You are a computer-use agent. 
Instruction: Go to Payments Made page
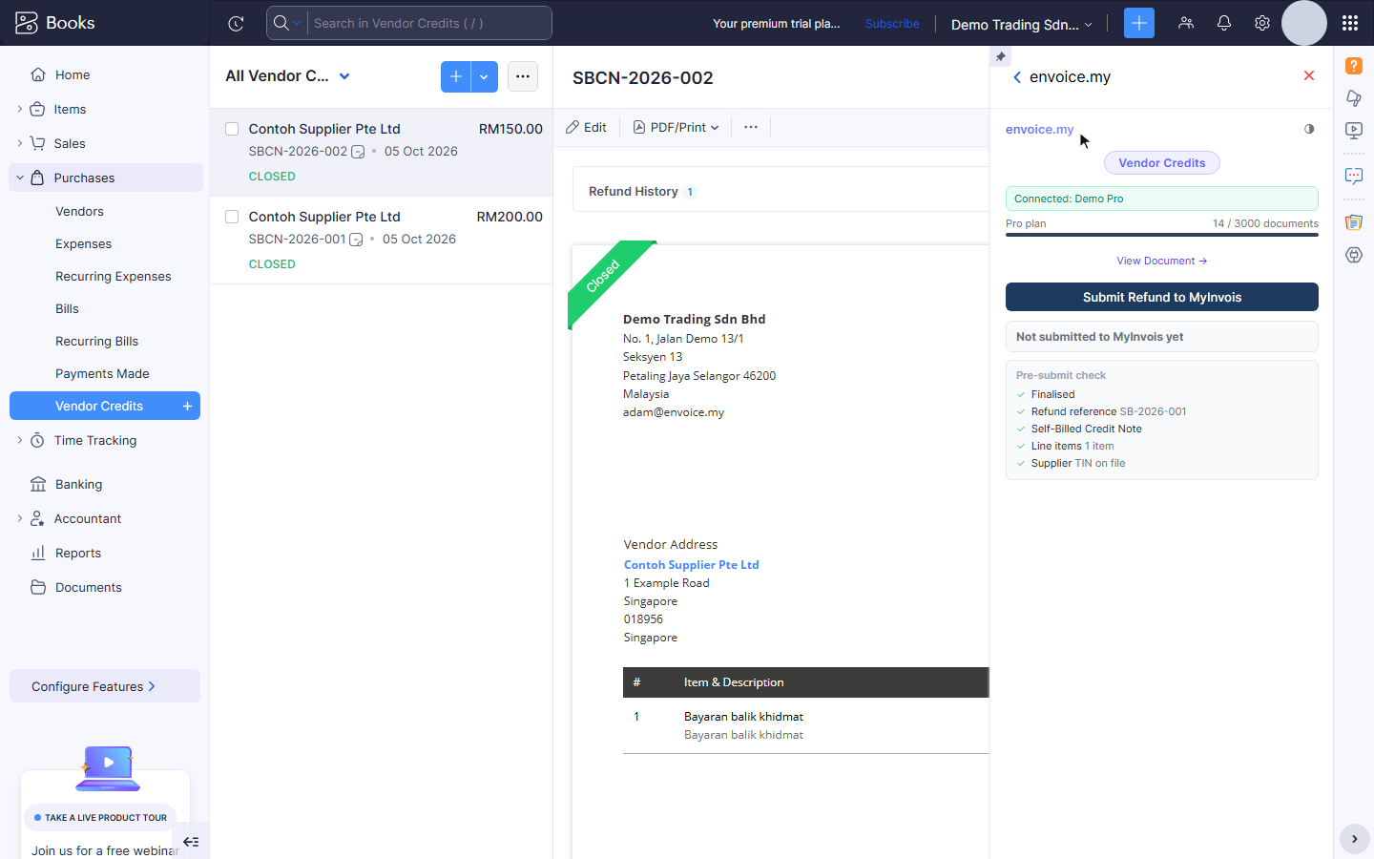[102, 373]
